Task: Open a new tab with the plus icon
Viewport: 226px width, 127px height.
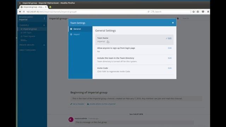Action: (50, 7)
